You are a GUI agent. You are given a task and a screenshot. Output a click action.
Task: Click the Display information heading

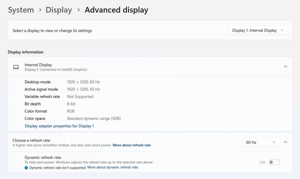(x=25, y=52)
